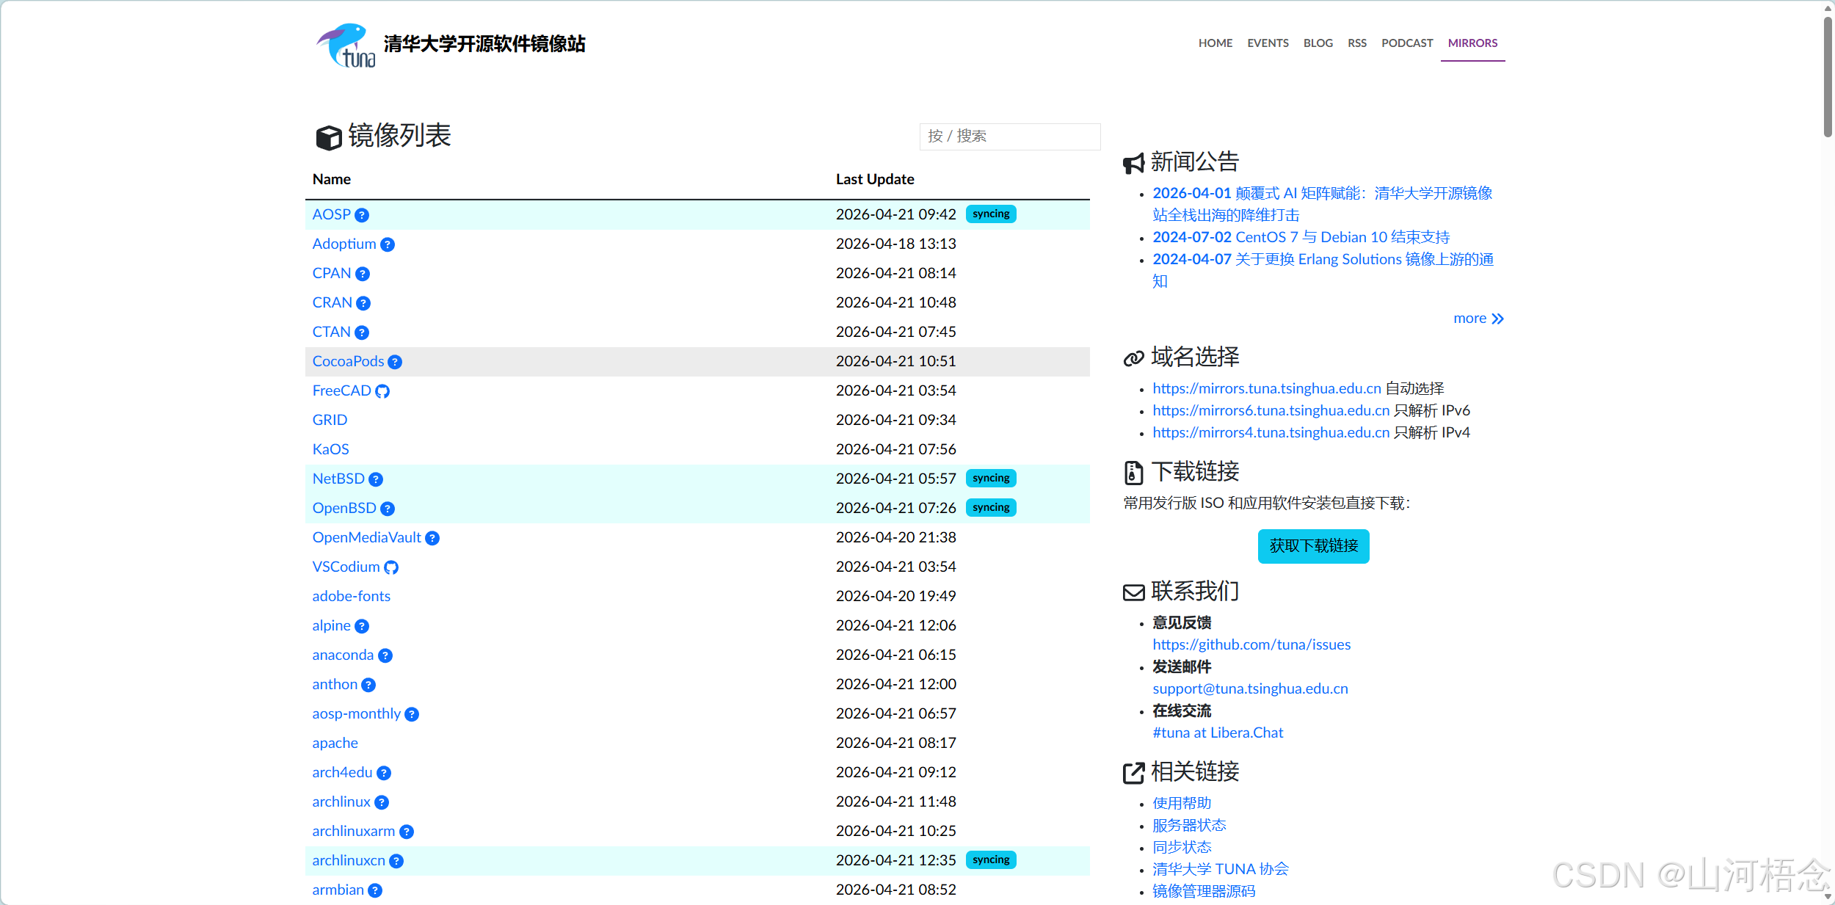The image size is (1835, 905).
Task: Open the EVENTS nav item
Action: click(1268, 43)
